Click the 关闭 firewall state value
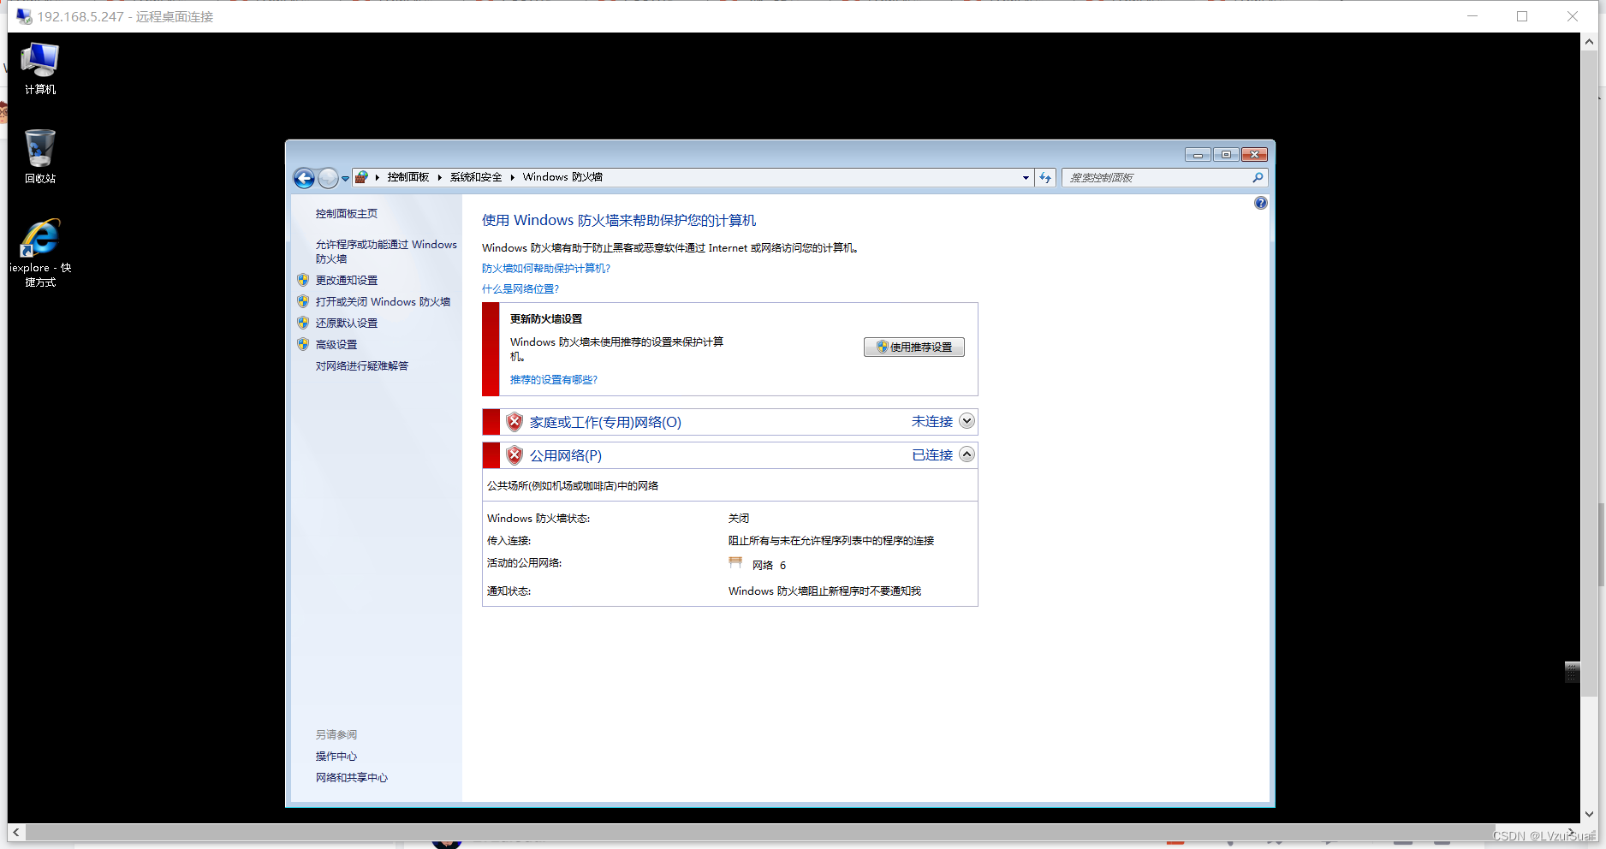Screen dimensions: 1606x849 (738, 519)
